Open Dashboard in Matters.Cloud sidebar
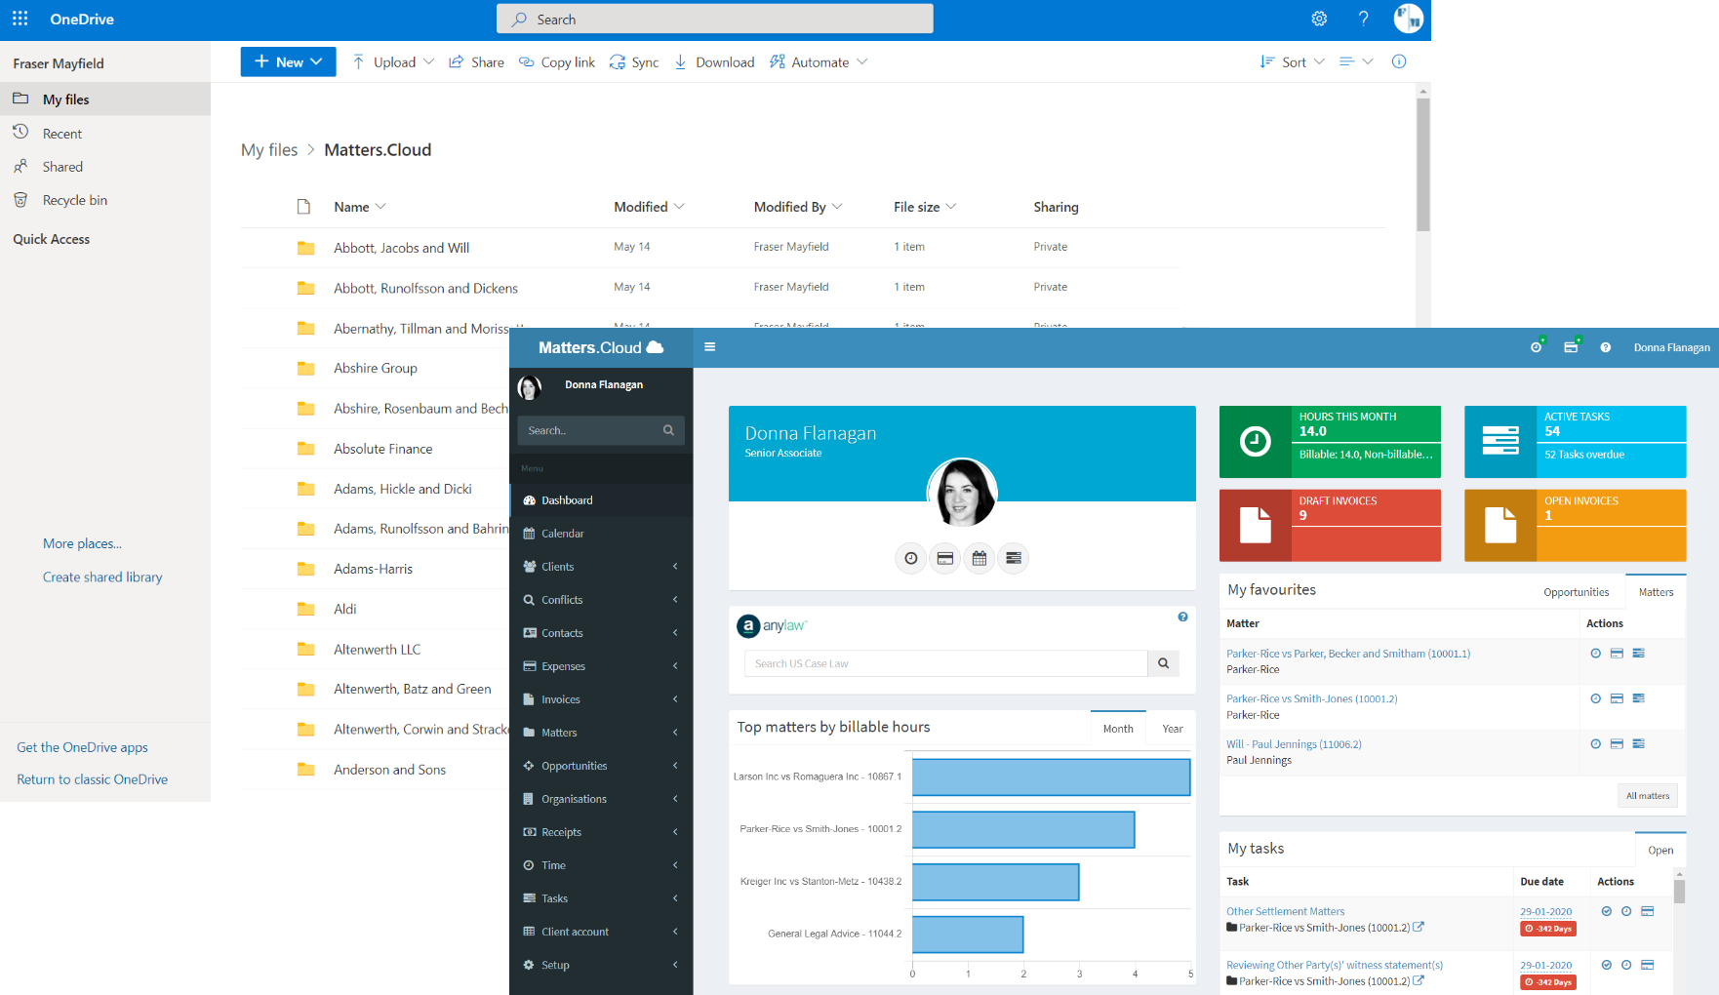Image resolution: width=1719 pixels, height=995 pixels. [x=601, y=500]
